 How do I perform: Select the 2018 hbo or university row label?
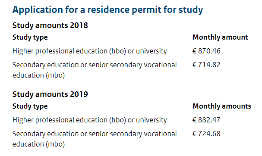[x=89, y=51]
